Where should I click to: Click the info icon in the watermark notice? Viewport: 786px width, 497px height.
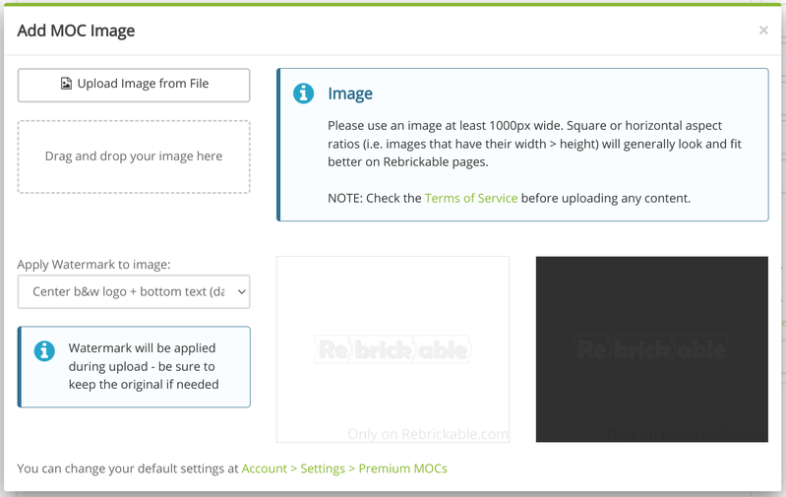pyautogui.click(x=44, y=351)
